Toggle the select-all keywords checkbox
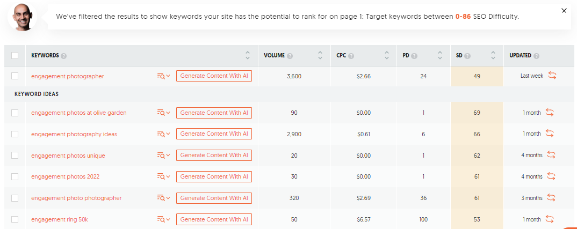The width and height of the screenshot is (577, 229). (x=15, y=55)
